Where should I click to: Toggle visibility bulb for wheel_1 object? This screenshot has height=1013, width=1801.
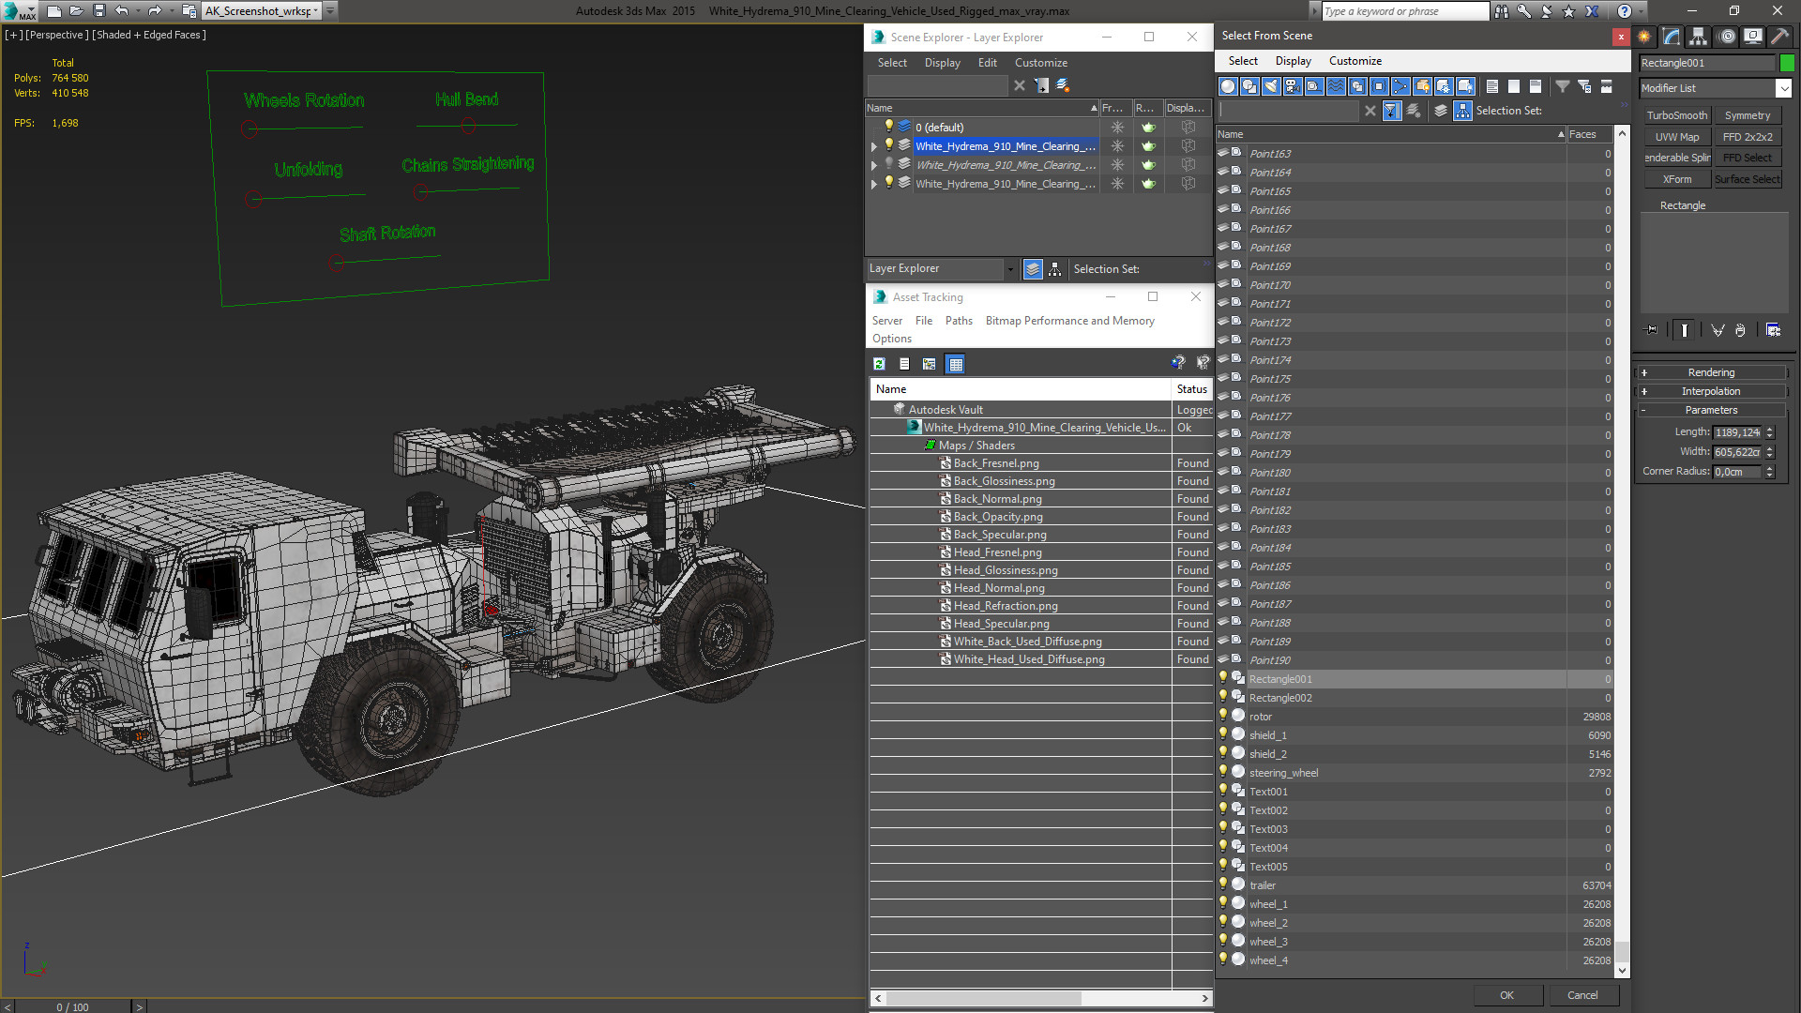1223,903
